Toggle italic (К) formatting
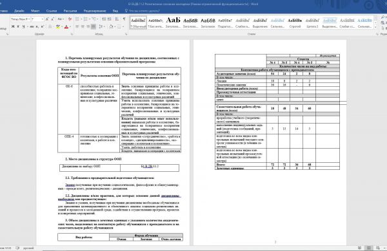Image resolution: width=387 pixels, height=251 pixels. tap(18, 26)
